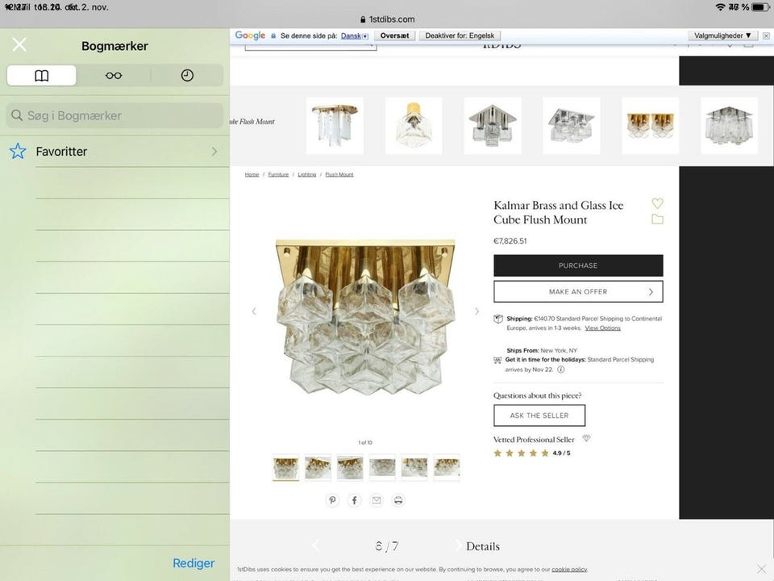This screenshot has height=581, width=774.
Task: Select second product gallery thumbnail
Action: click(318, 467)
